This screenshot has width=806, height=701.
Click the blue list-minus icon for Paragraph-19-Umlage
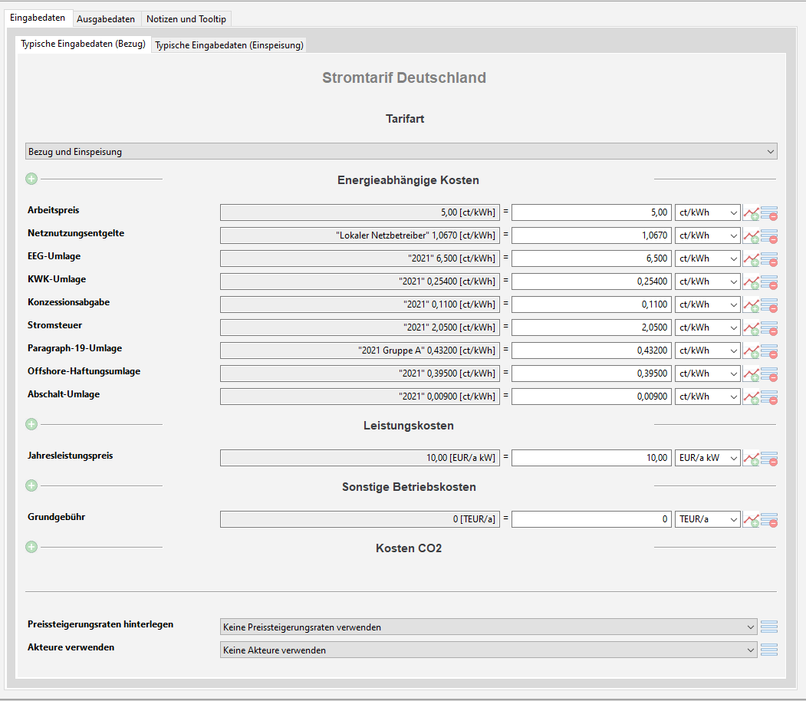point(769,350)
